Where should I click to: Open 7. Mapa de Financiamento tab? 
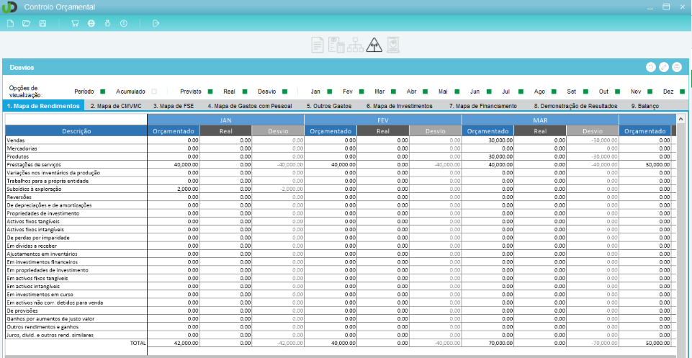(482, 106)
